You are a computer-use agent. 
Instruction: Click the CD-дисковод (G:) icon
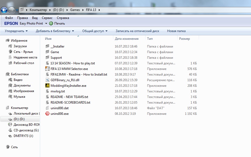[10, 130]
